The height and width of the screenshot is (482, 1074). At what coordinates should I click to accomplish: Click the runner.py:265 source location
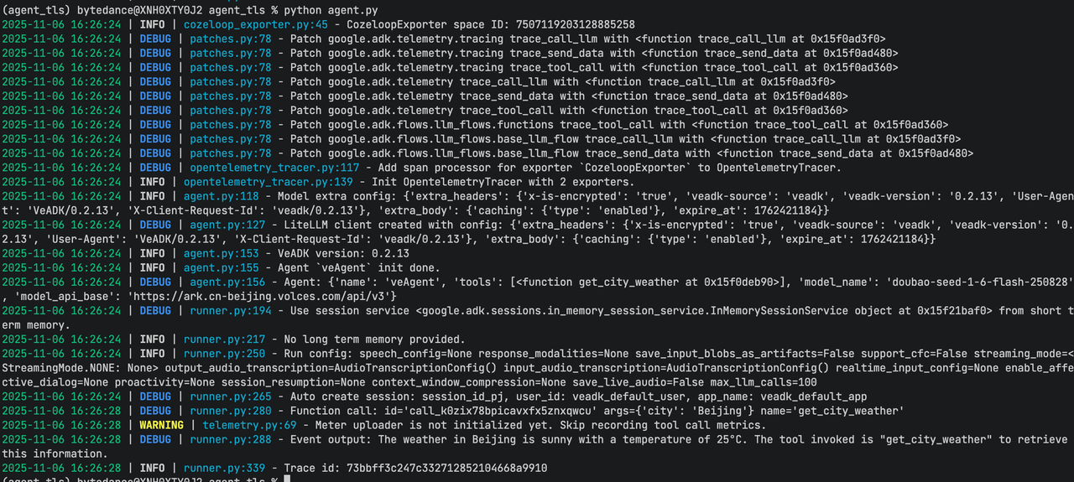pos(230,396)
